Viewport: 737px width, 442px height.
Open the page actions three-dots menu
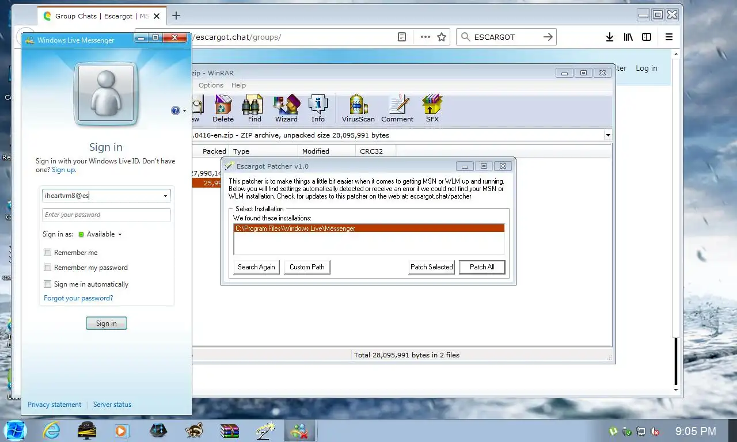426,37
